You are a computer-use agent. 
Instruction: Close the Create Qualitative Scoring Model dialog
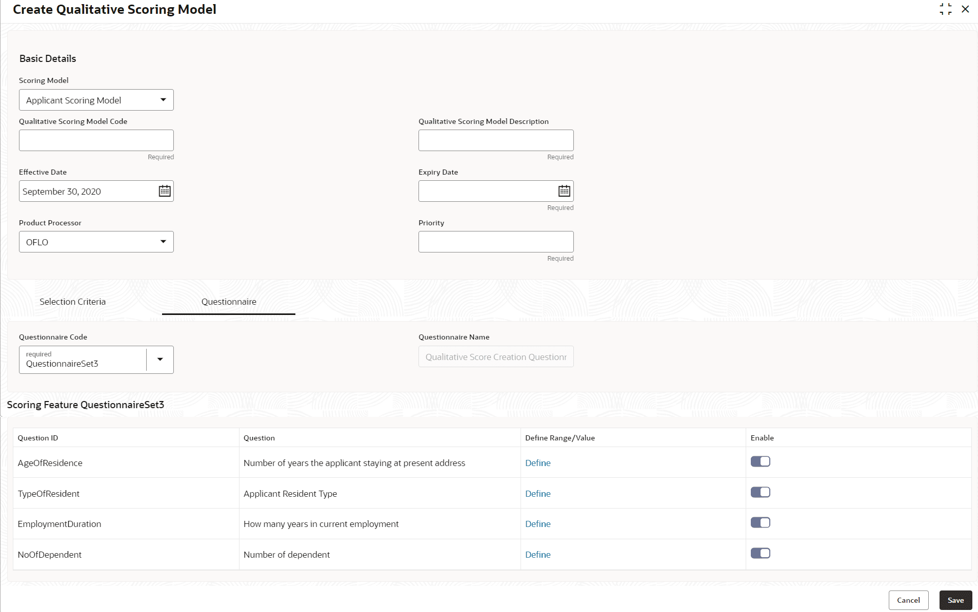click(x=965, y=9)
